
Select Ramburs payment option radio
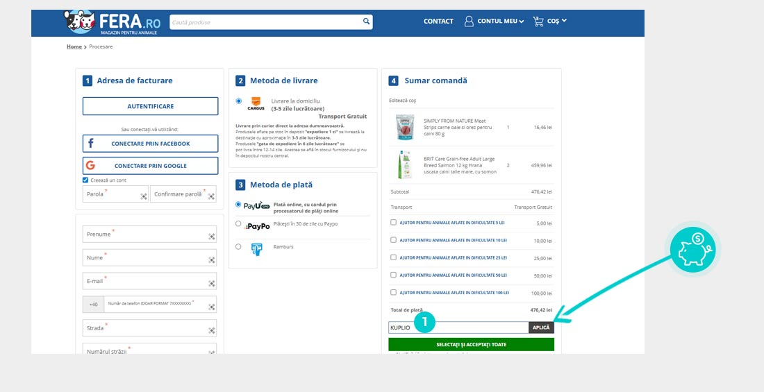(x=238, y=246)
